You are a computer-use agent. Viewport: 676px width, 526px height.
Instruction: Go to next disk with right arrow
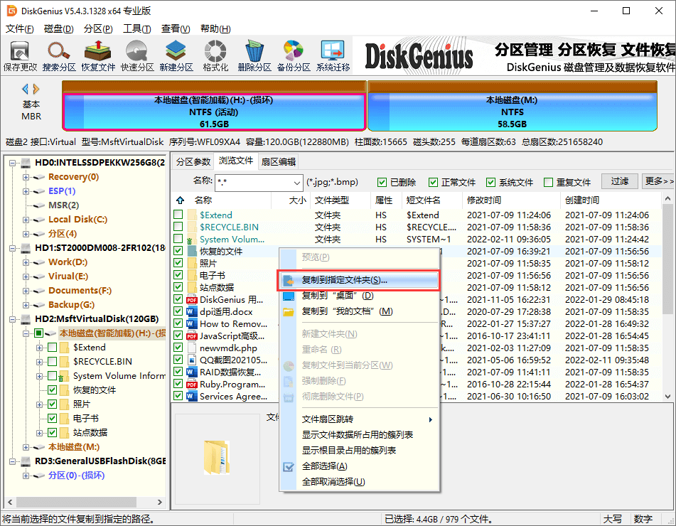pos(36,90)
